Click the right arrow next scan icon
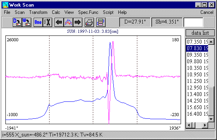The width and height of the screenshot is (217, 140). click(x=78, y=22)
